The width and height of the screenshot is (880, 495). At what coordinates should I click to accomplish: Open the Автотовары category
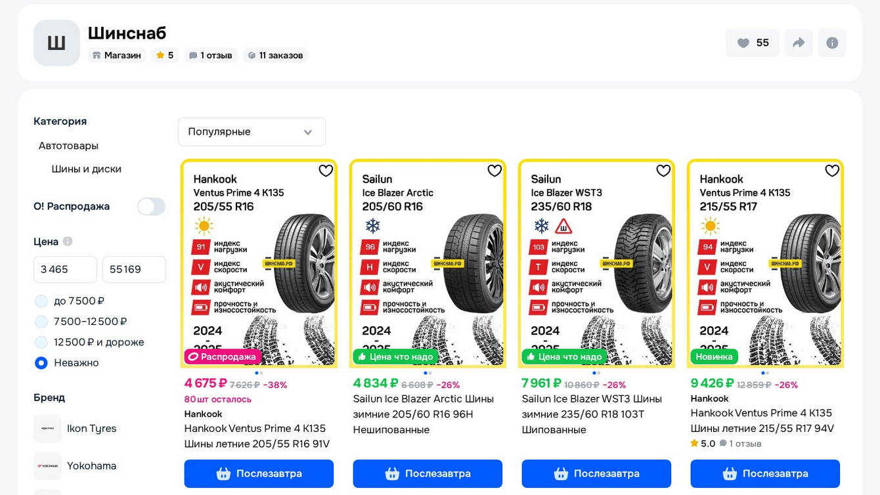[x=68, y=146]
